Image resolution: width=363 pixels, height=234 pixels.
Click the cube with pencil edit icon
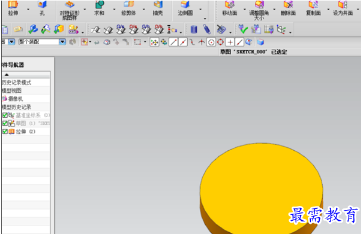[73, 29]
